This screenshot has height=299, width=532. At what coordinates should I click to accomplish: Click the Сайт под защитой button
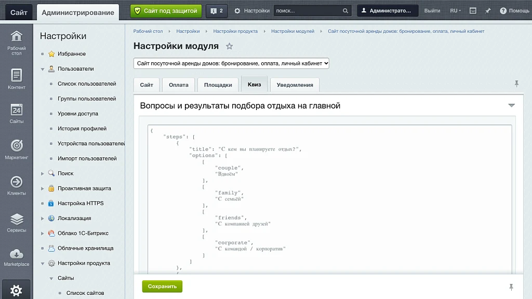(x=166, y=11)
